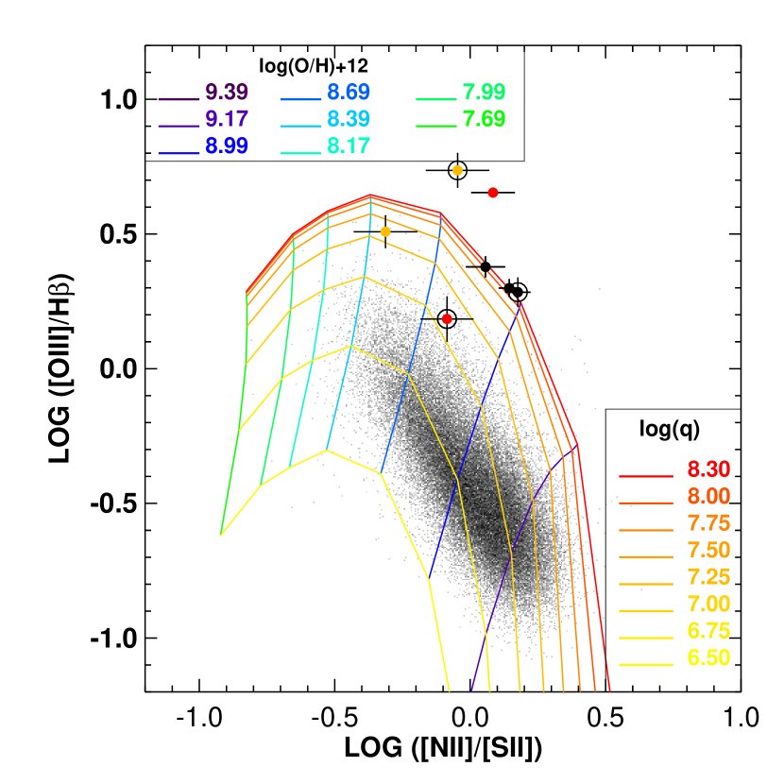This screenshot has height=784, width=784.
Task: Select the uncircled orange data point
Action: [x=385, y=231]
